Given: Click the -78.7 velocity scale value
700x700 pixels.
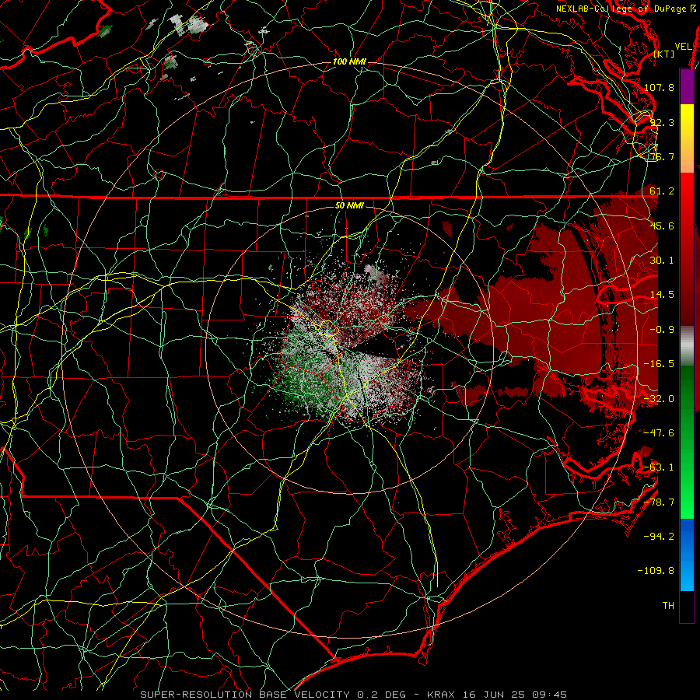Looking at the screenshot, I should click(x=659, y=502).
